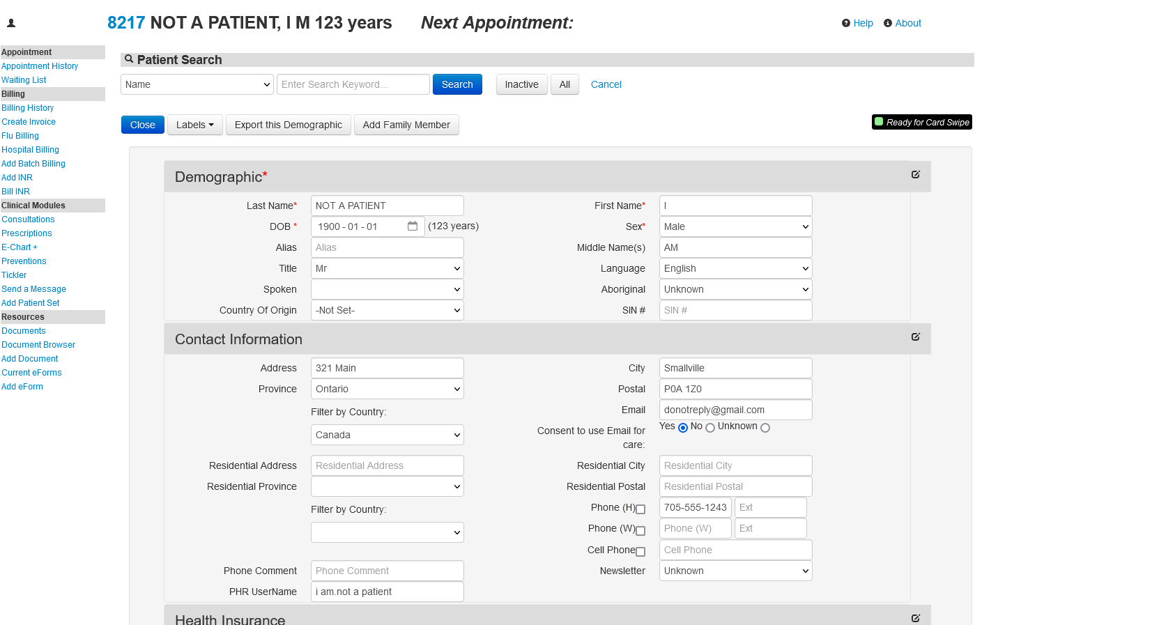The image size is (1159, 625).
Task: Tick the Cell Phone checkbox
Action: click(640, 552)
